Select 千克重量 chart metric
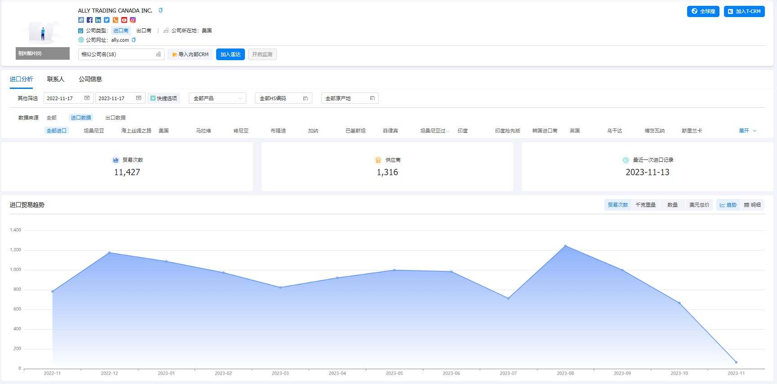 (645, 205)
